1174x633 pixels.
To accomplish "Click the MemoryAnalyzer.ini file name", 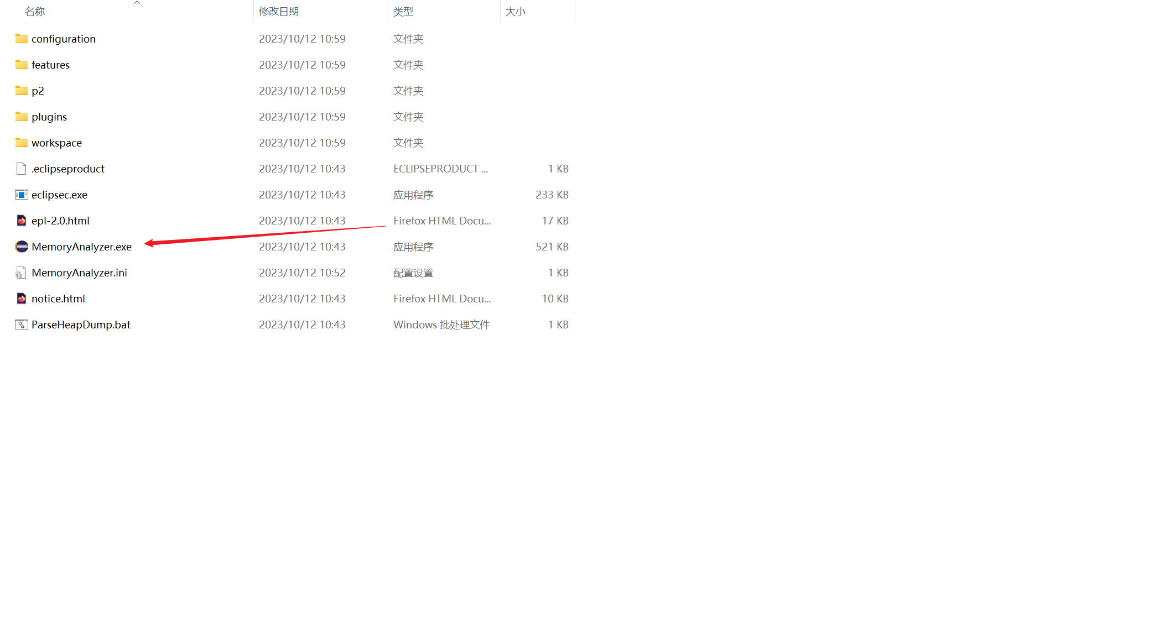I will coord(79,273).
